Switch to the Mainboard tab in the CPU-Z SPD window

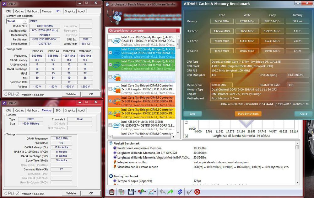(33, 11)
